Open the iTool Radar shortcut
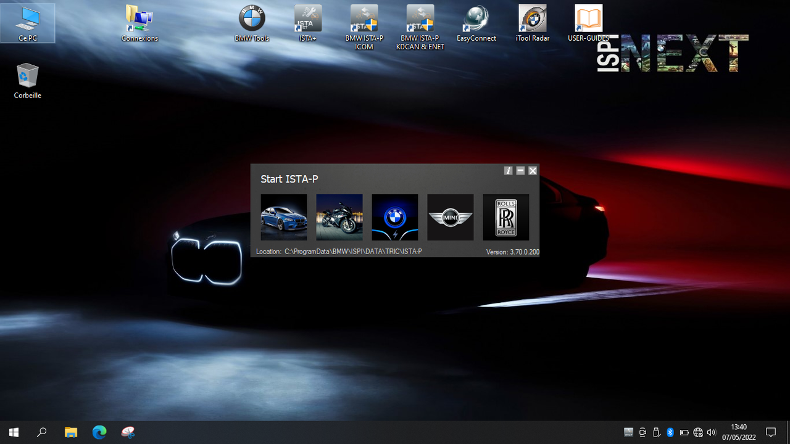 [533, 23]
